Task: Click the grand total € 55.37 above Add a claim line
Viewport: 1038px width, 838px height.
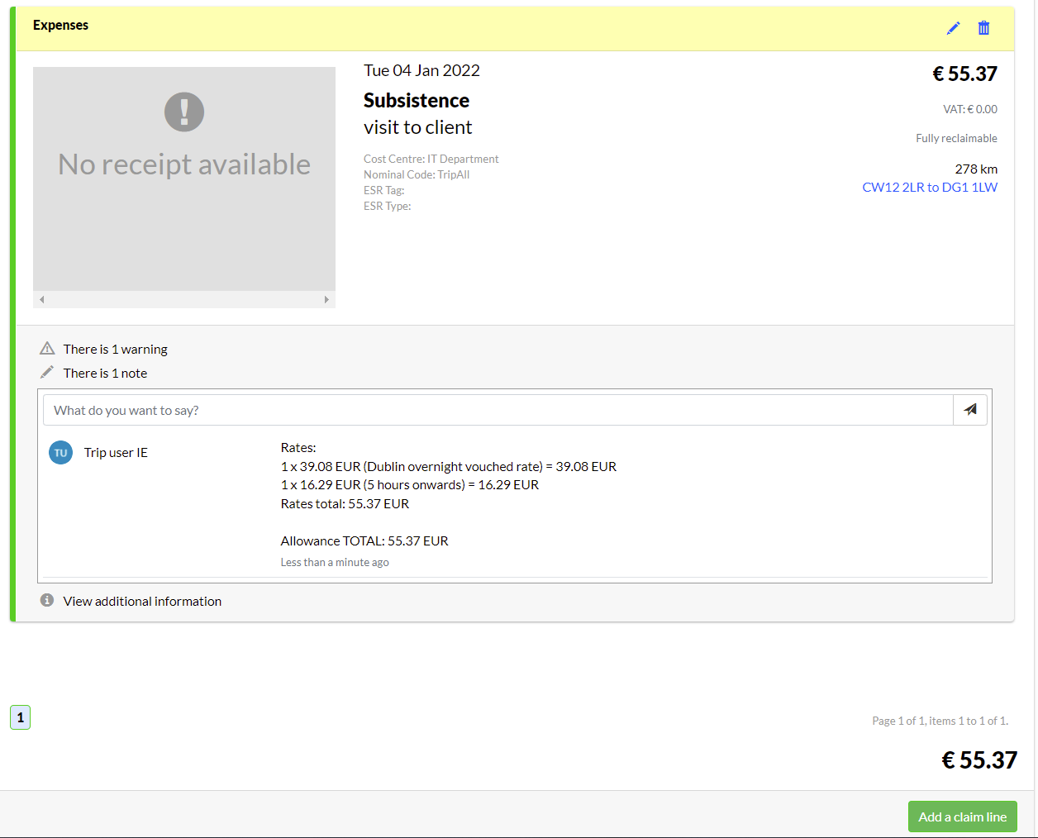Action: click(x=979, y=759)
